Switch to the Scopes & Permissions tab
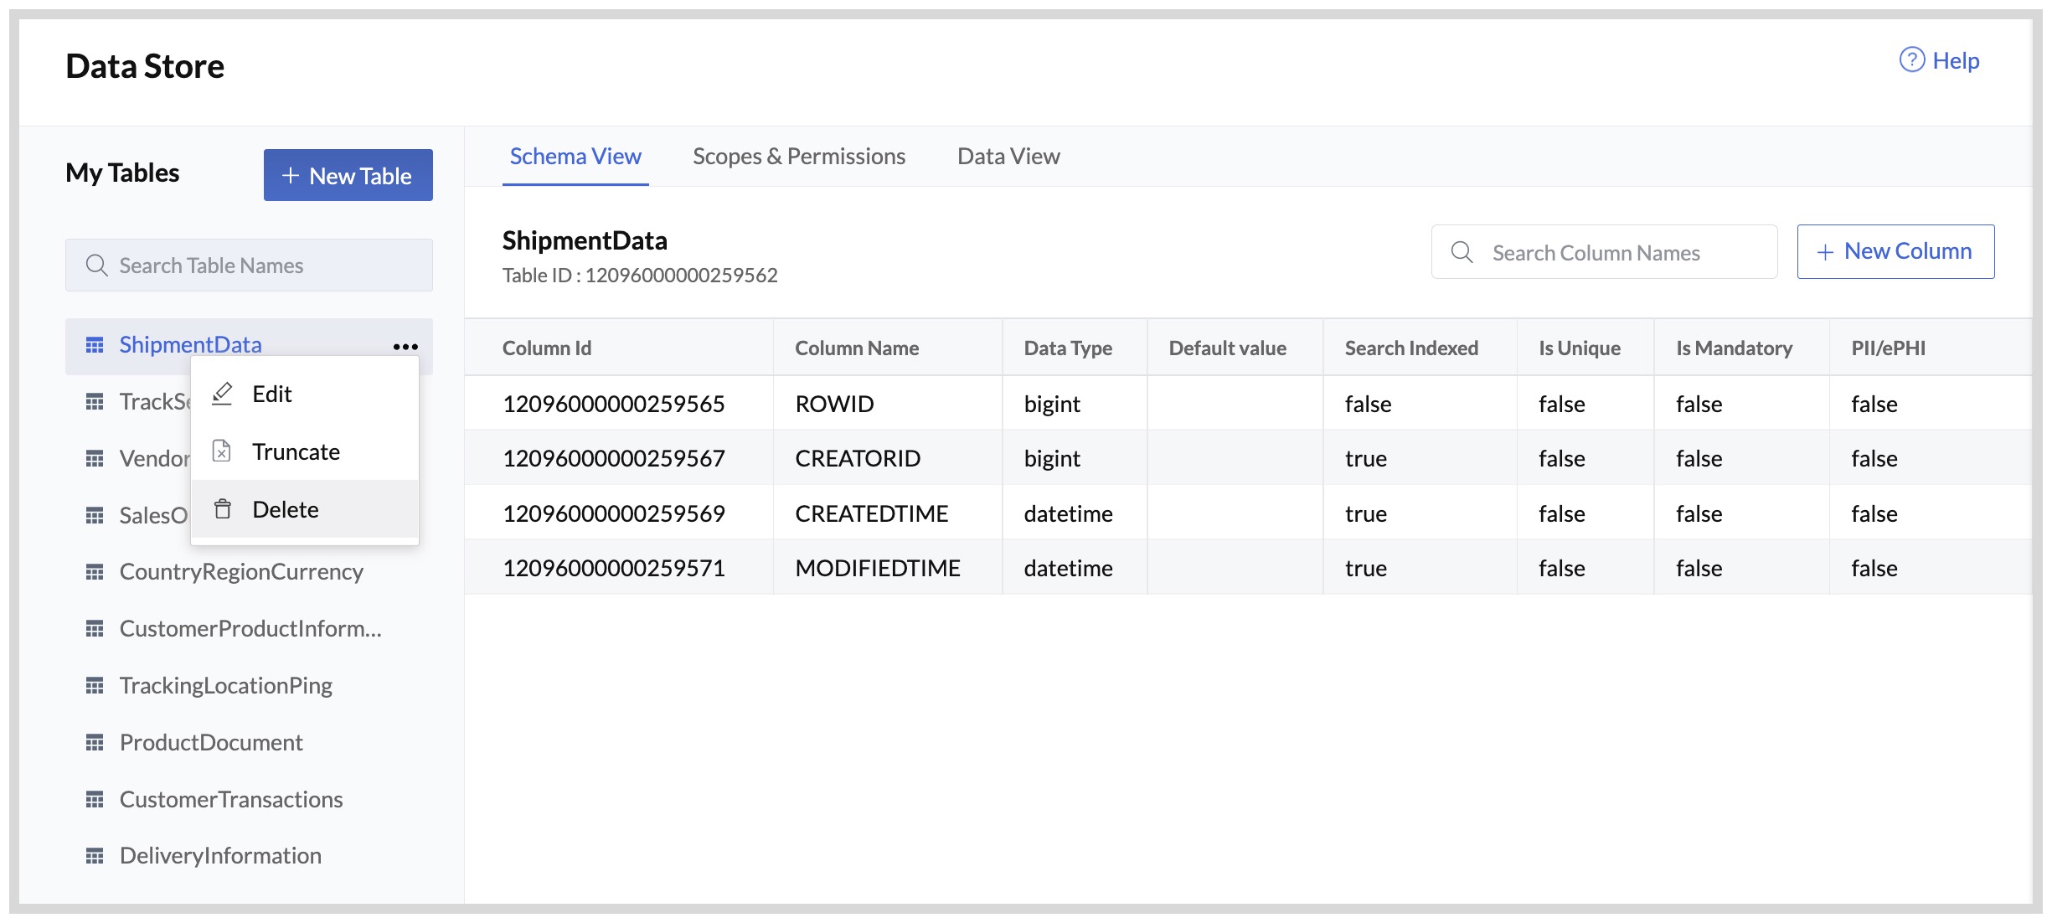The height and width of the screenshot is (923, 2052). click(799, 156)
